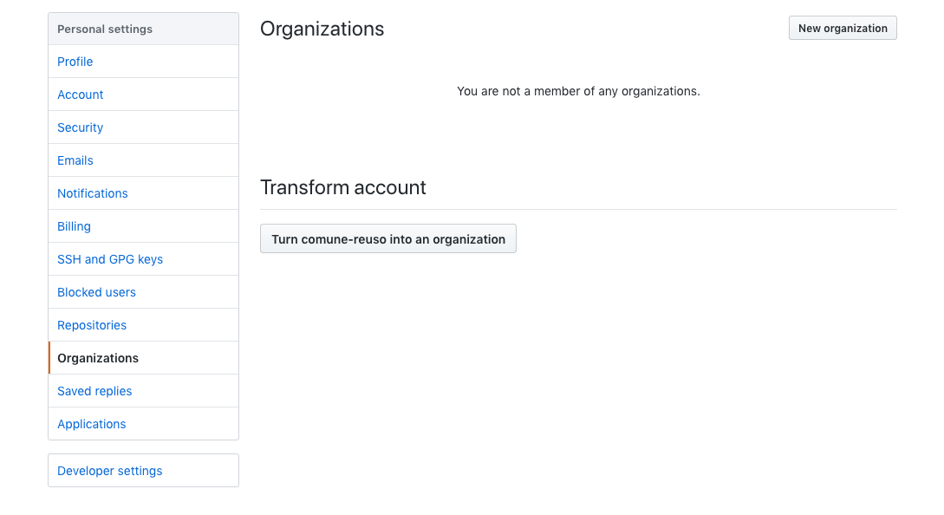Turn comune-reuso into an organization
Screen dimensions: 944x515
click(387, 239)
